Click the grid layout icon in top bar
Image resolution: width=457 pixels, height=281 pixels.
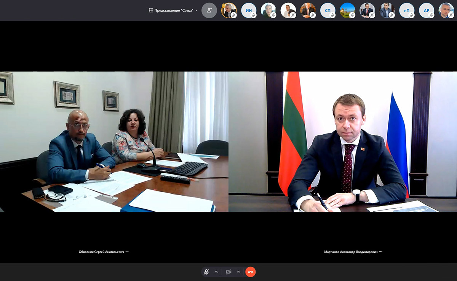(151, 10)
